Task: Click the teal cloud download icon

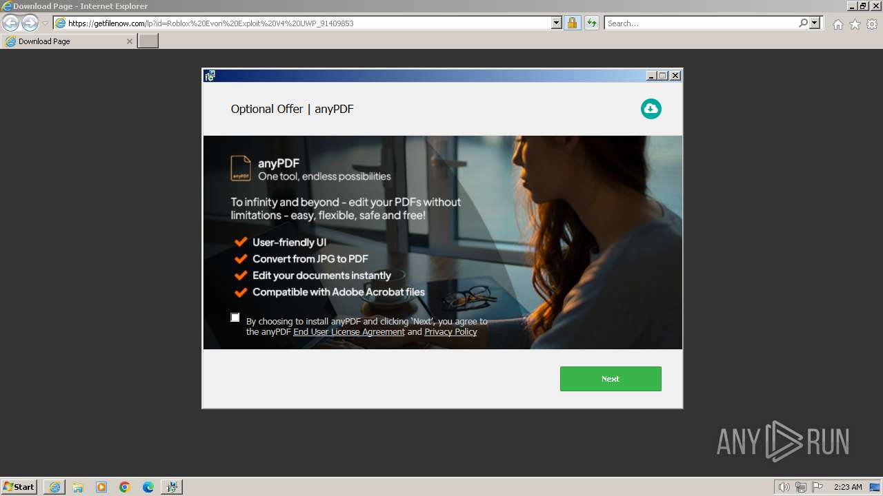Action: pyautogui.click(x=651, y=109)
